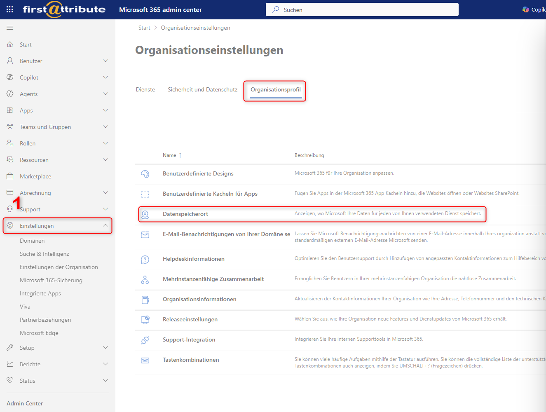Click the Admin Center label in the sidebar
The height and width of the screenshot is (412, 546).
point(25,403)
